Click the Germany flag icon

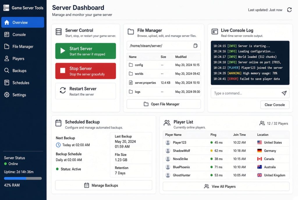(259, 151)
